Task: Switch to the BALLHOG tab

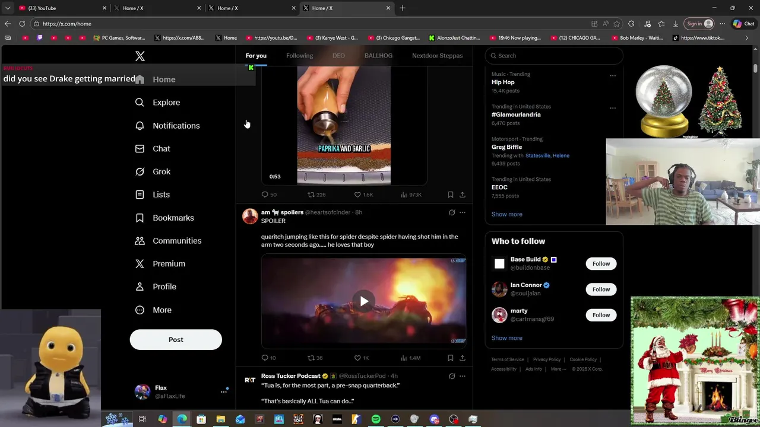Action: 378,56
